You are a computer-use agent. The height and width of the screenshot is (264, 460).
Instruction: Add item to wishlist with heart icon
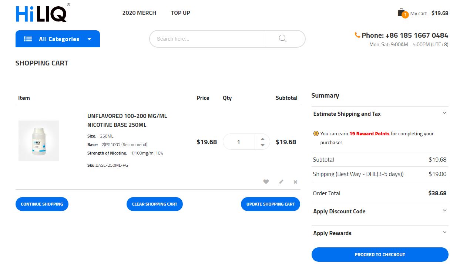pos(266,182)
